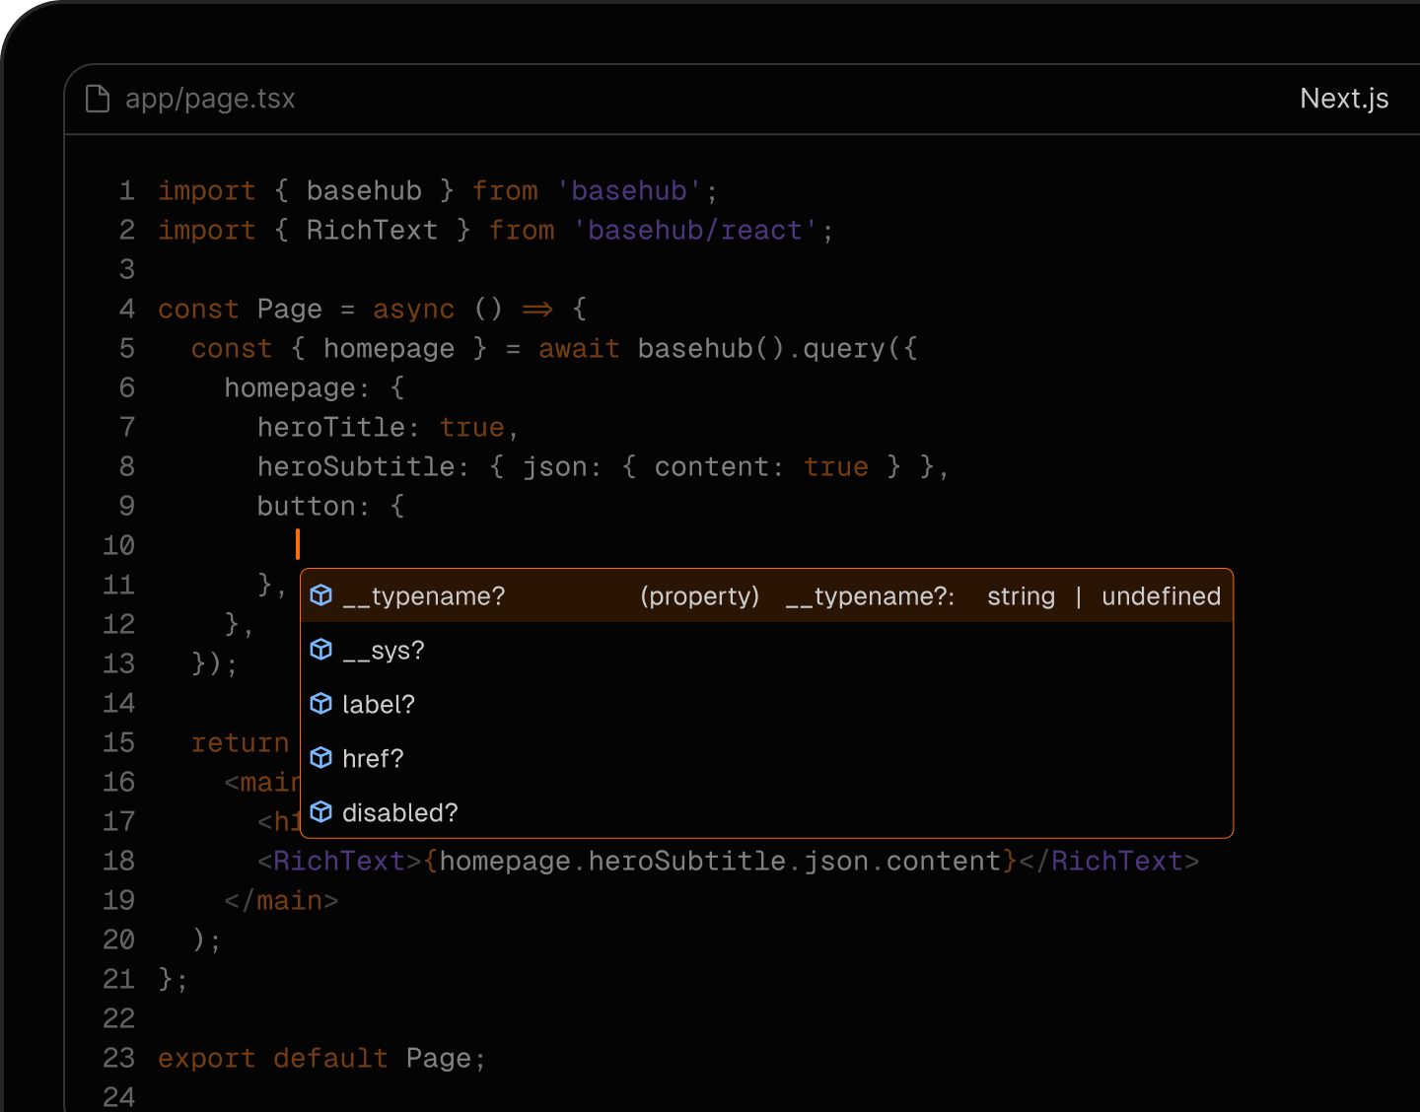Click the cube icon beside label?
Screen dimensions: 1420x1112
pos(321,704)
